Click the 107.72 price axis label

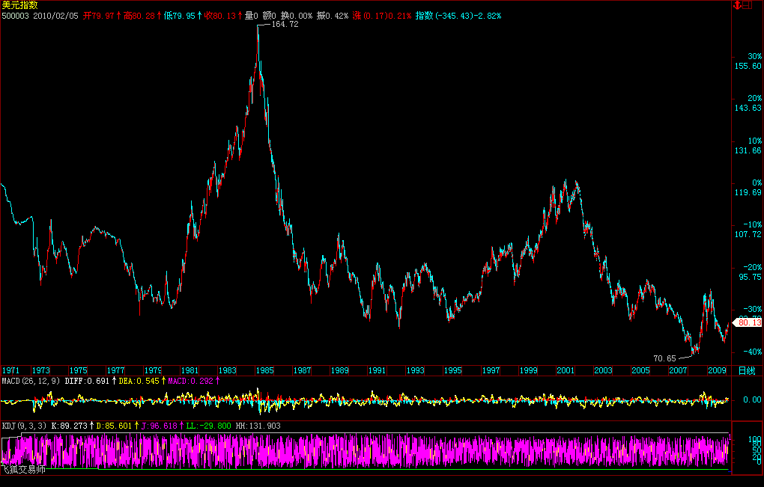[748, 234]
